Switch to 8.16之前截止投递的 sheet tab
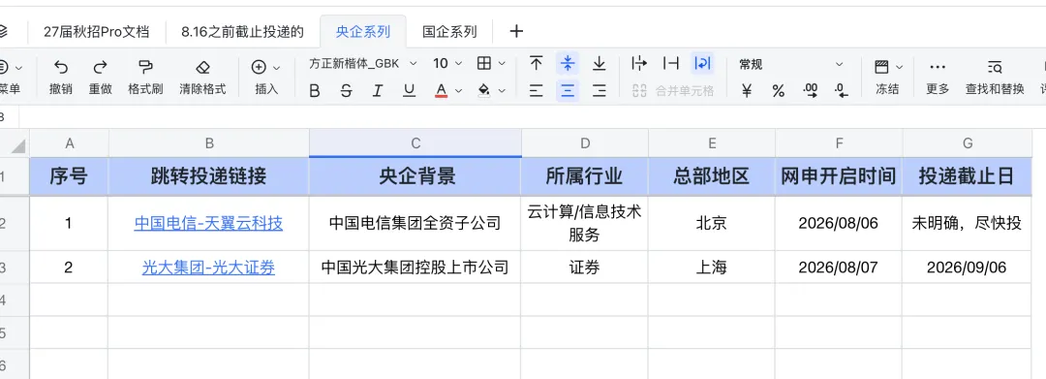Screen dimensions: 1046x379 click(243, 31)
